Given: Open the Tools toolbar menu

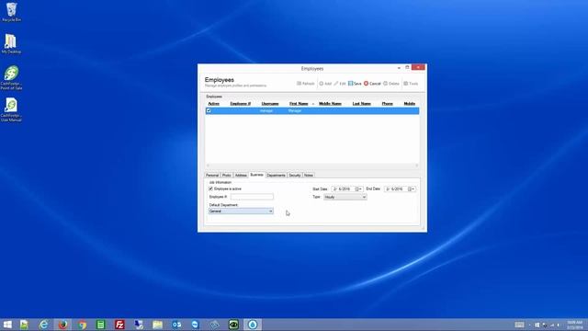Looking at the screenshot, I should [x=411, y=84].
